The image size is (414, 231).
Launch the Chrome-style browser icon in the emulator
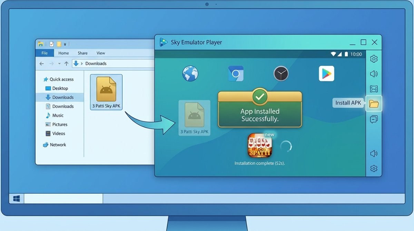(236, 73)
